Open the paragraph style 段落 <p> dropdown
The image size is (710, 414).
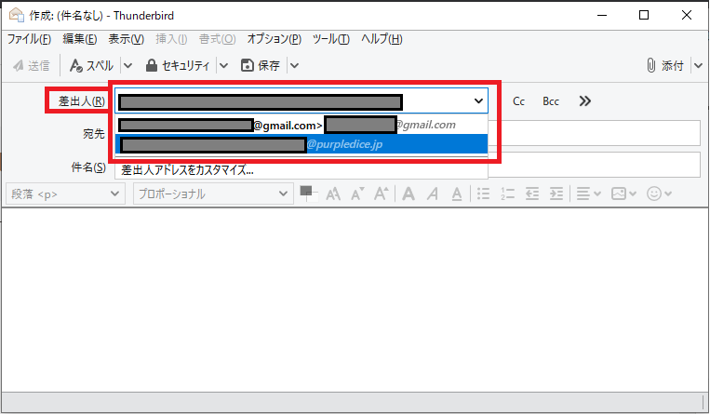pyautogui.click(x=65, y=194)
